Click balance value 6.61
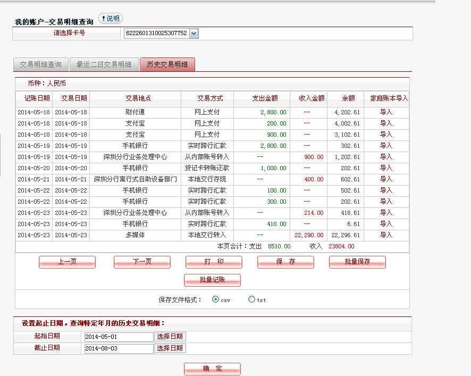Screen dimensions: 471x376 pyautogui.click(x=353, y=224)
